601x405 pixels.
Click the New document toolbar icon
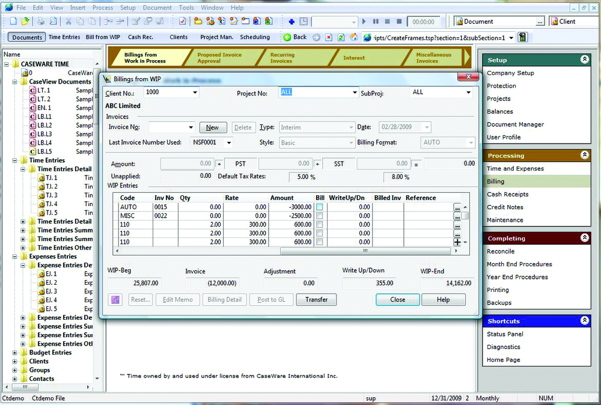(13, 22)
